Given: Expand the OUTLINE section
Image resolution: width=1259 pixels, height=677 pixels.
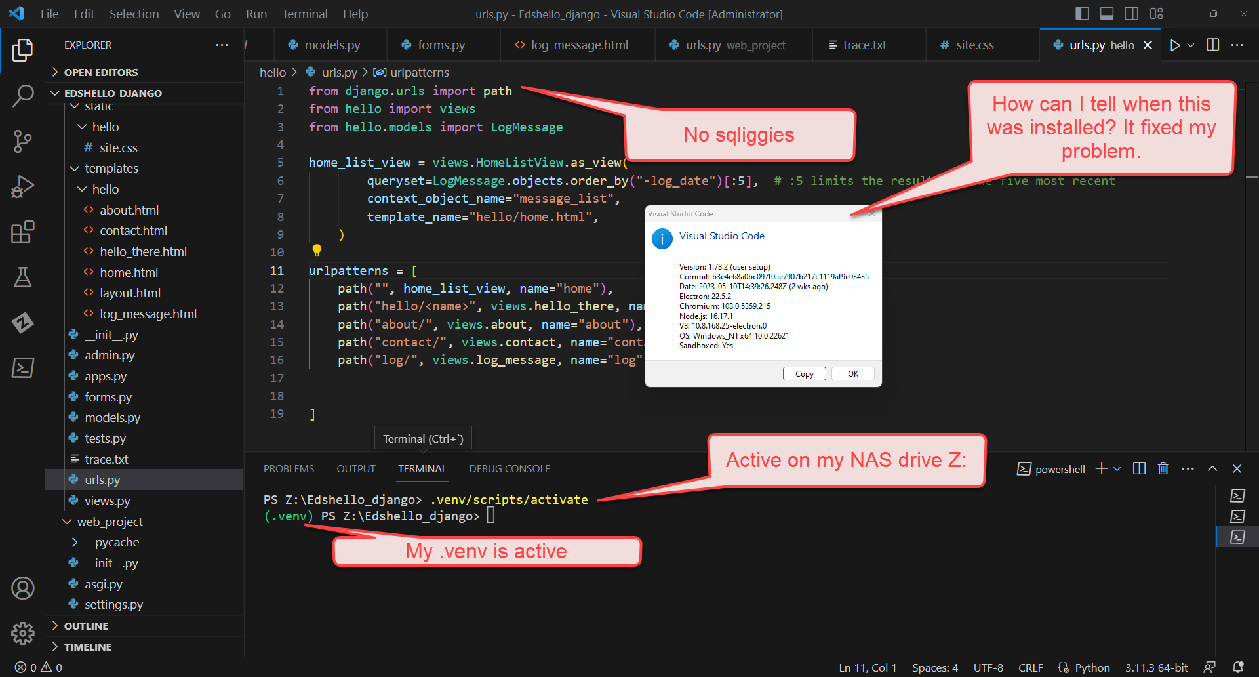Looking at the screenshot, I should [x=86, y=625].
